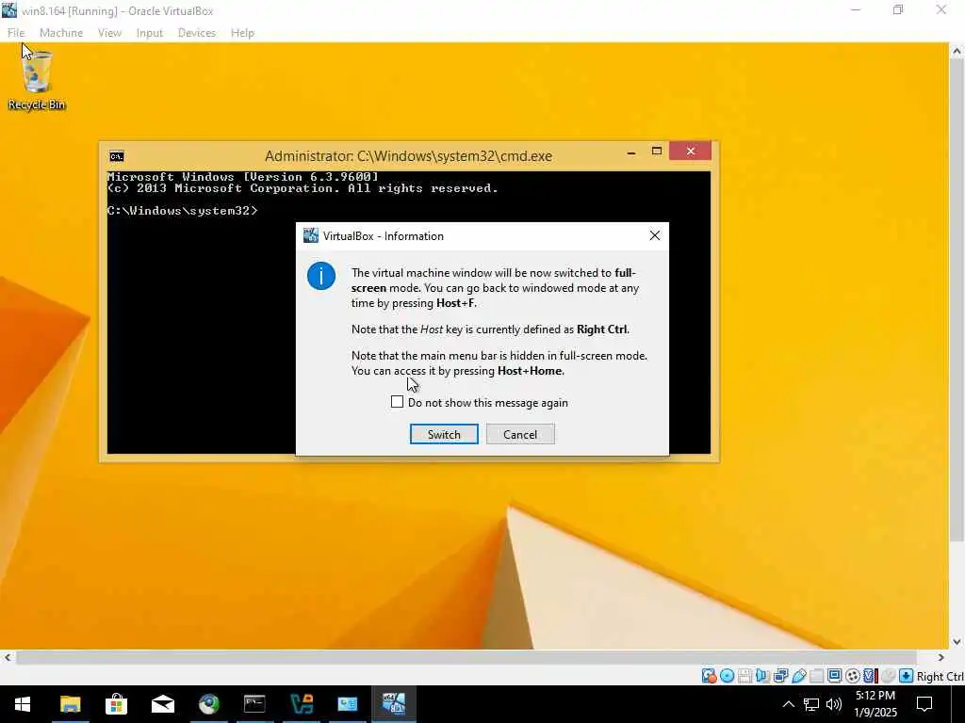Click the C:\Windows\system32> prompt line

[x=182, y=210]
